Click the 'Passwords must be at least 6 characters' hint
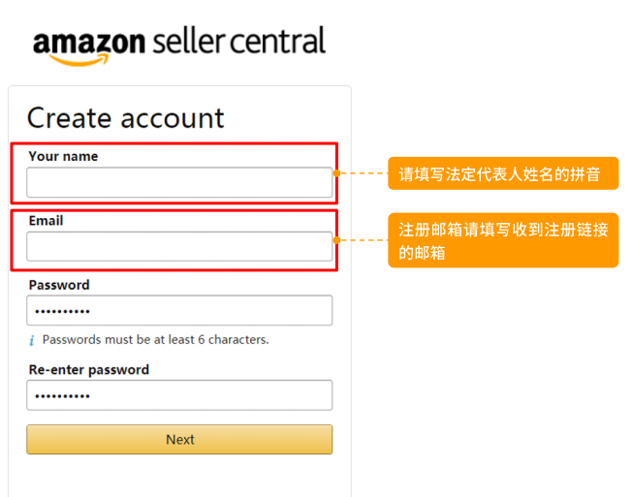 pyautogui.click(x=156, y=340)
